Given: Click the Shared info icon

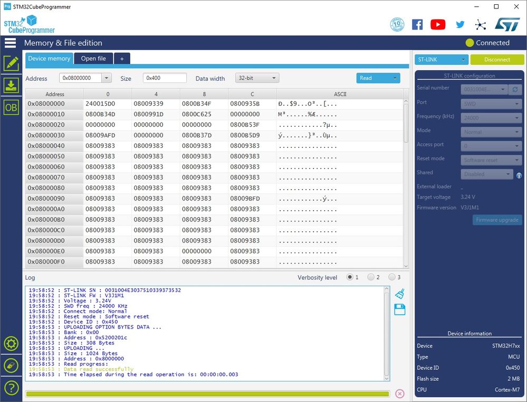Looking at the screenshot, I should click(519, 175).
